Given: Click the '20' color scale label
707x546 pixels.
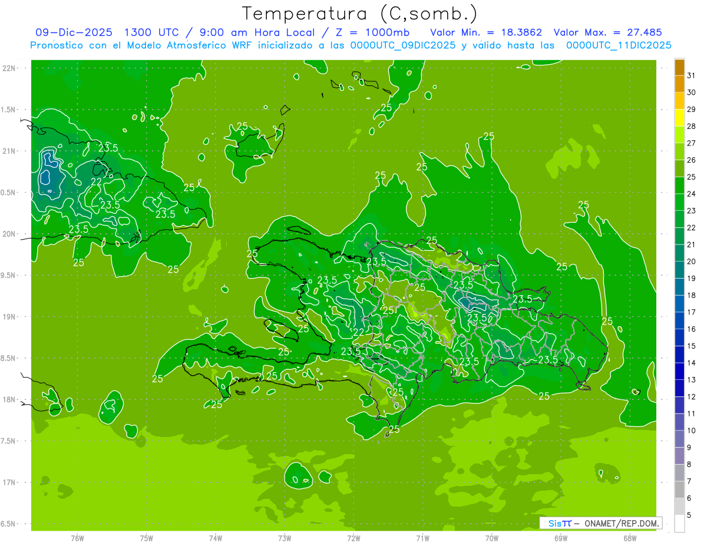Looking at the screenshot, I should (x=692, y=262).
